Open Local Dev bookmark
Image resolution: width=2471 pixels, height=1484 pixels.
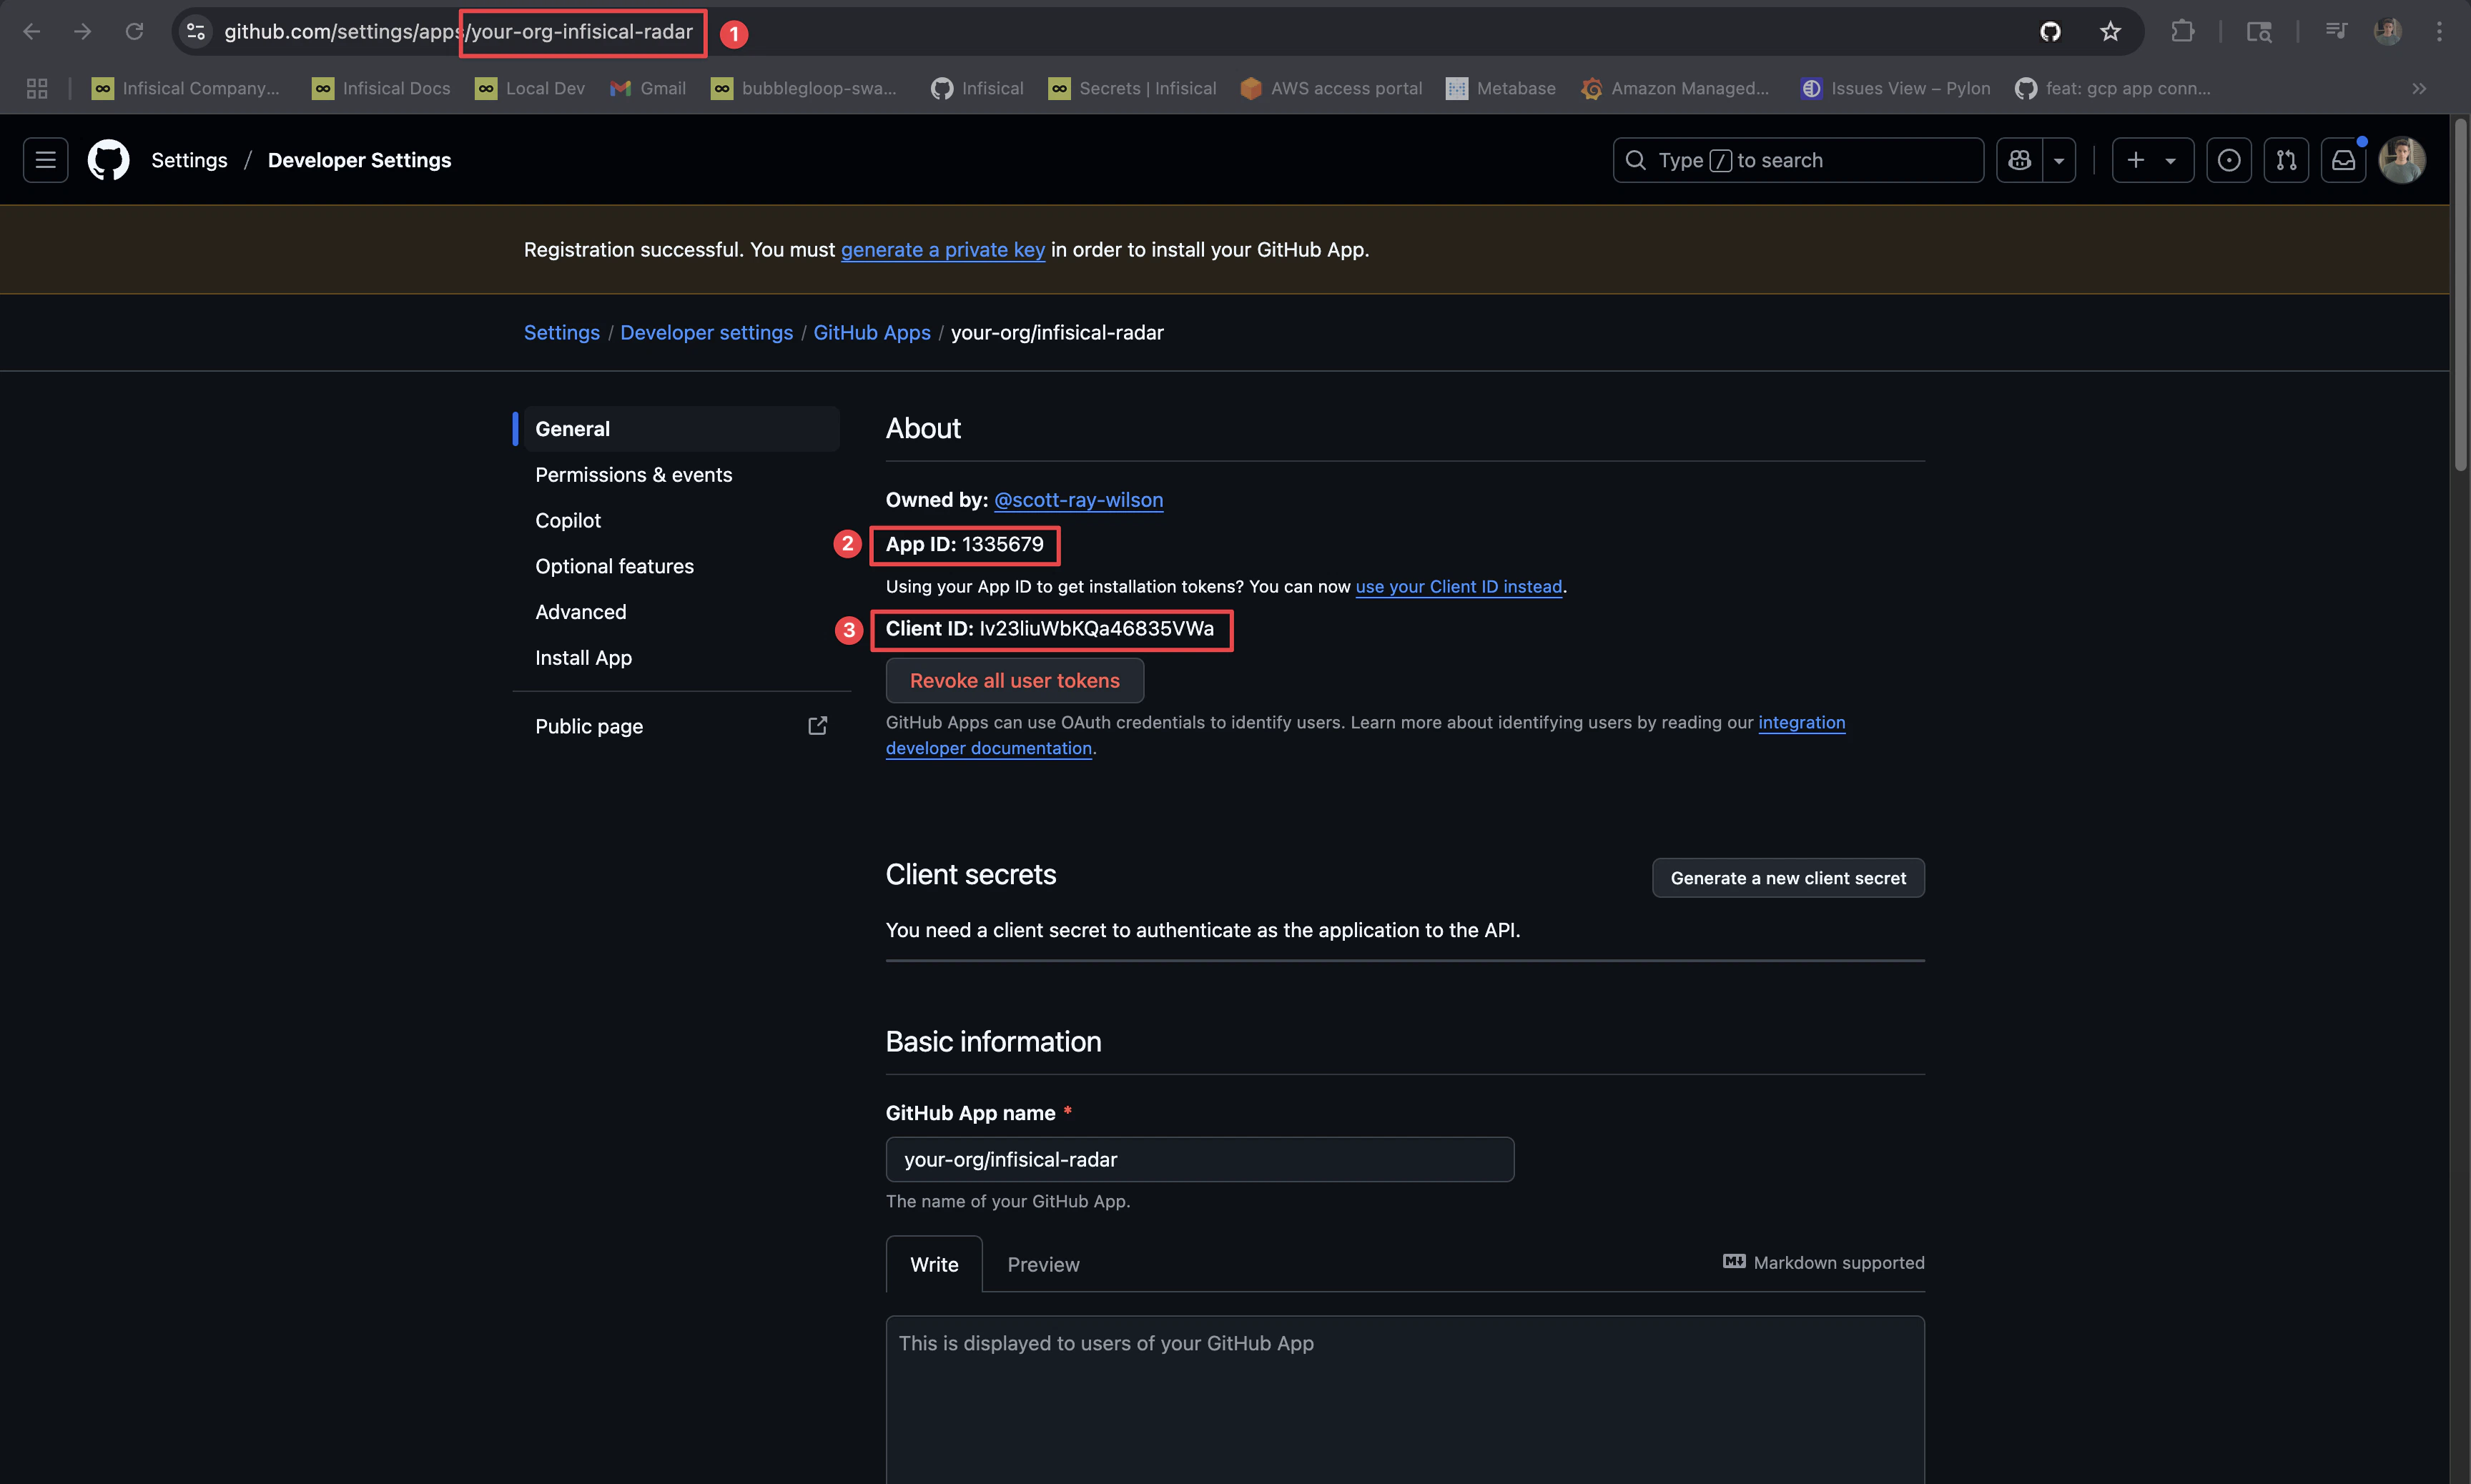click(530, 89)
